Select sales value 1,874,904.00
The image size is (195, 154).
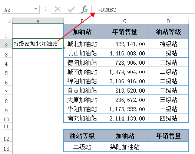click(x=125, y=72)
